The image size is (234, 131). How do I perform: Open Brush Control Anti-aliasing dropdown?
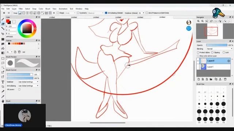click(x=29, y=86)
